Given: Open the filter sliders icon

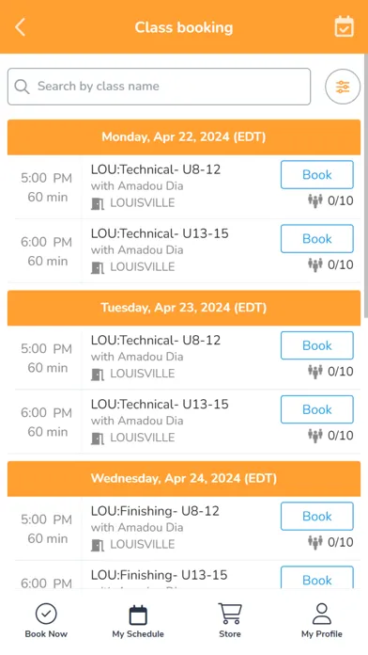Looking at the screenshot, I should tap(343, 87).
